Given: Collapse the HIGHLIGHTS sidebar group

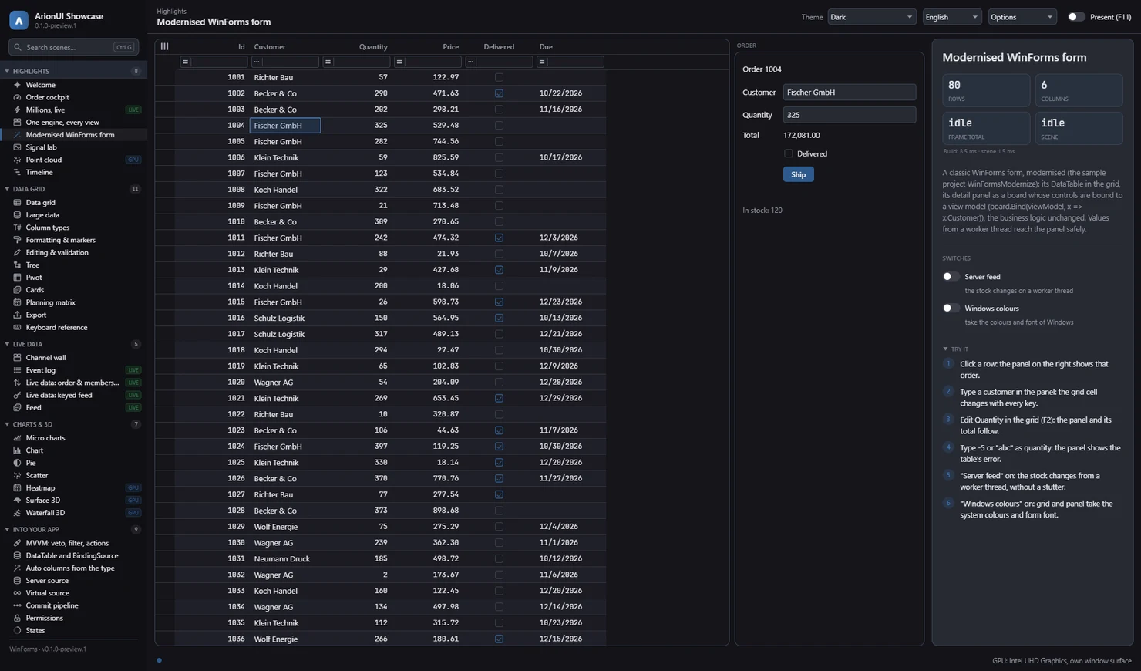Looking at the screenshot, I should (8, 71).
